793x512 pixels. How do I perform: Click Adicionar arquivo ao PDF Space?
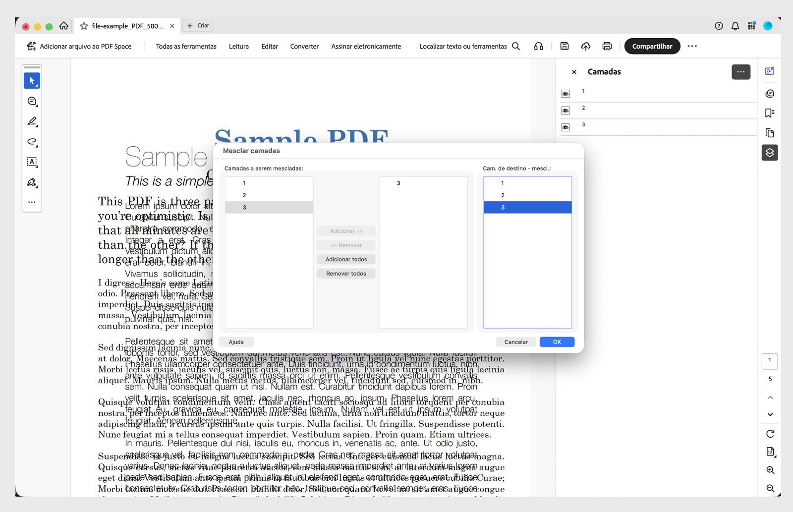(x=79, y=46)
